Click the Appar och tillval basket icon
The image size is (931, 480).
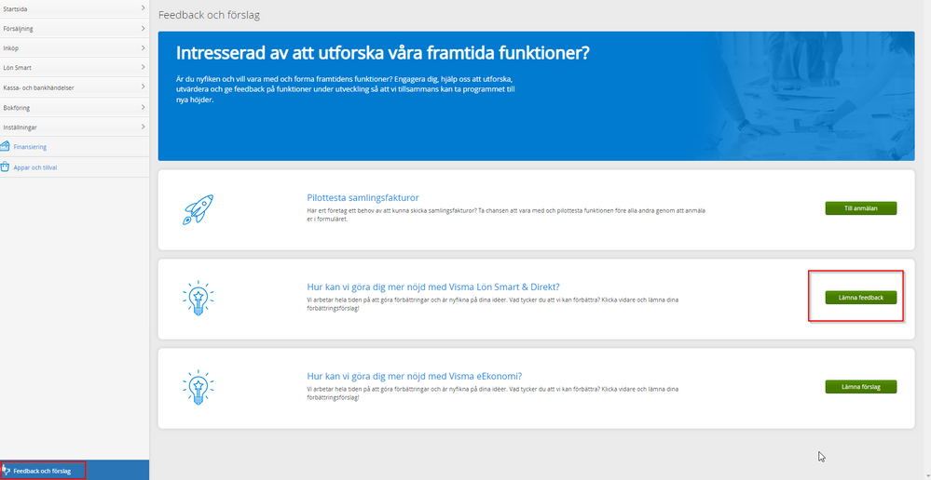(x=6, y=167)
